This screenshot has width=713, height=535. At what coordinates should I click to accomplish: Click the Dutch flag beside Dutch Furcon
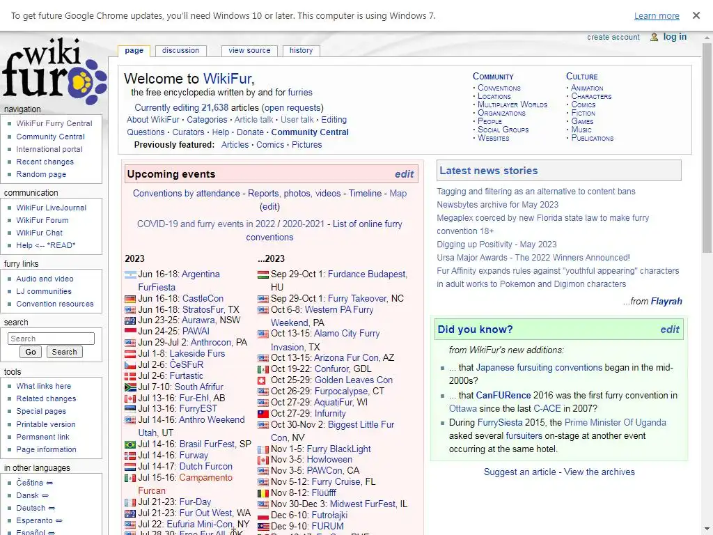130,467
